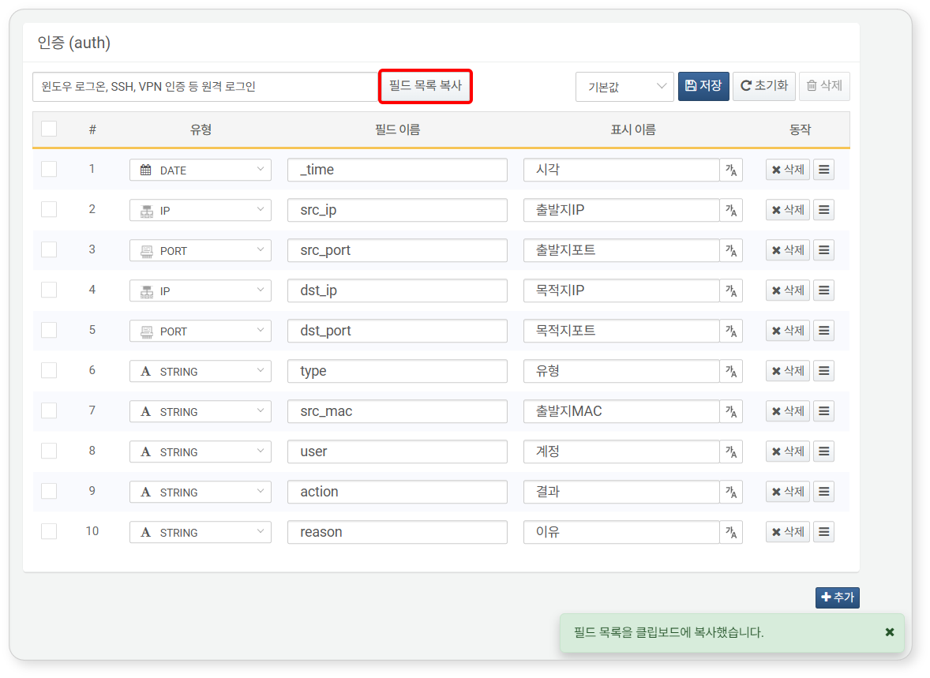Click the 인증 (auth) title
The image size is (930, 678).
coord(74,43)
